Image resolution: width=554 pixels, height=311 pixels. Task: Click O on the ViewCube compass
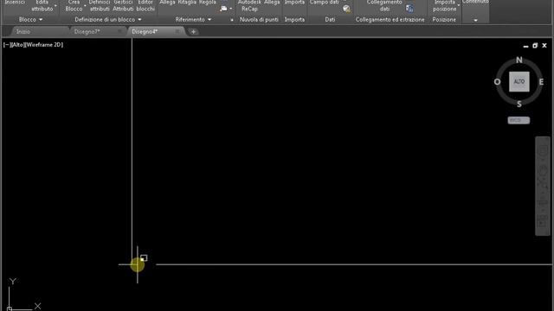tap(497, 82)
